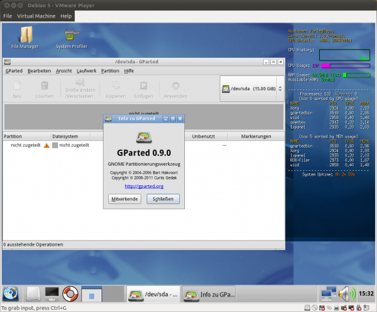Image resolution: width=377 pixels, height=312 pixels.
Task: Open the Hilfe menu
Action: click(129, 71)
